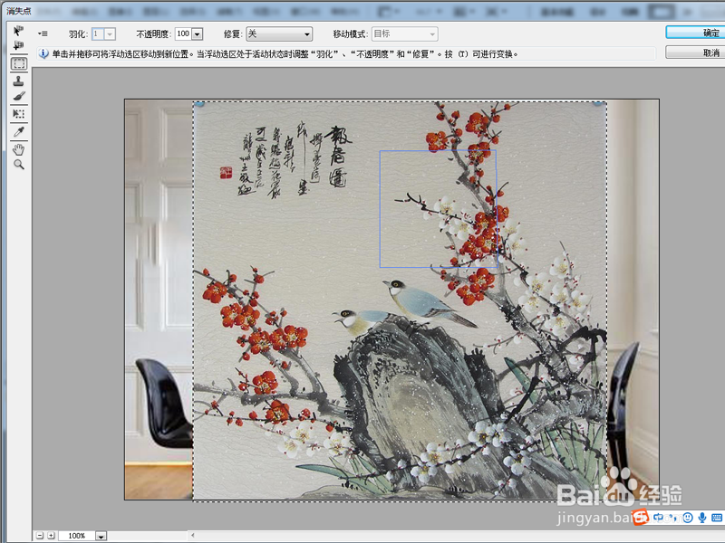Click the 移动模式 label text

coord(351,33)
